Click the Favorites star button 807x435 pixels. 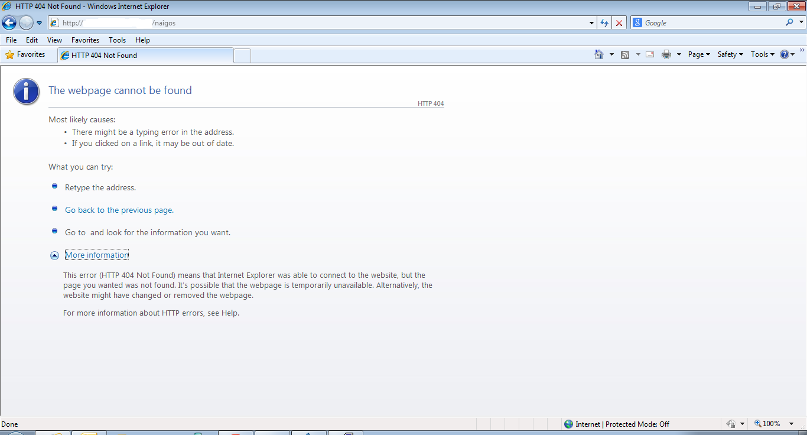pos(25,54)
